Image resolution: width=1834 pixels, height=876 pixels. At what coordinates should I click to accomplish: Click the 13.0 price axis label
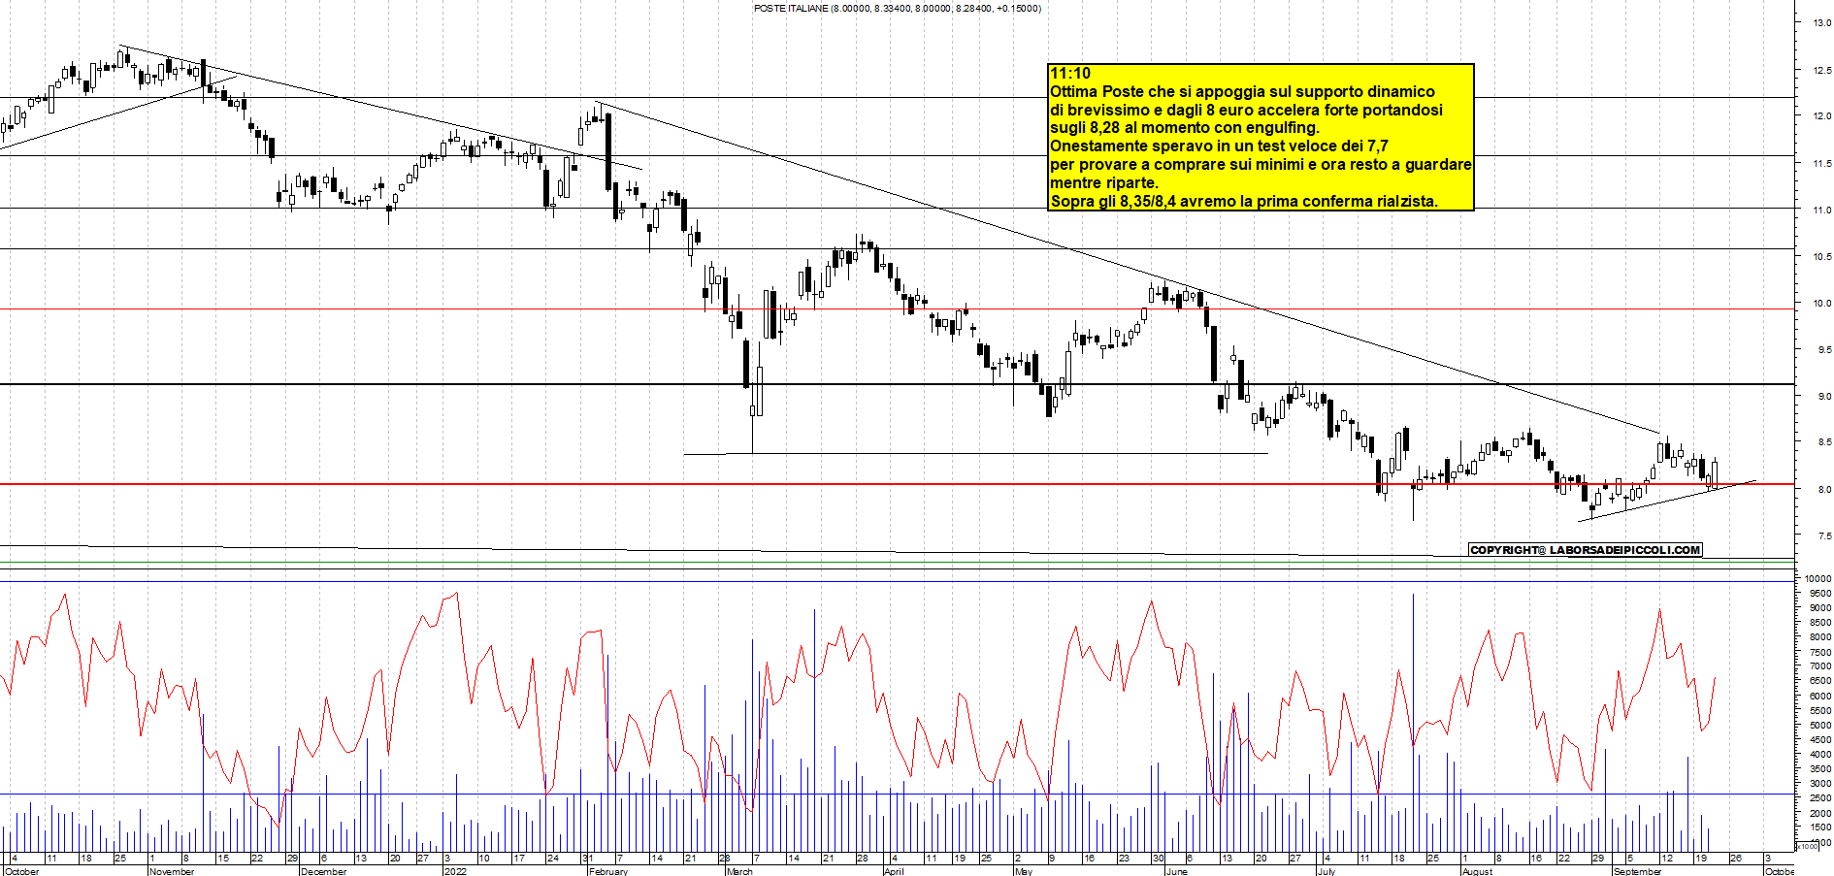tap(1821, 23)
